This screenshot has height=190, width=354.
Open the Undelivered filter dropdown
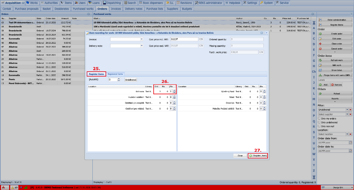(347, 110)
